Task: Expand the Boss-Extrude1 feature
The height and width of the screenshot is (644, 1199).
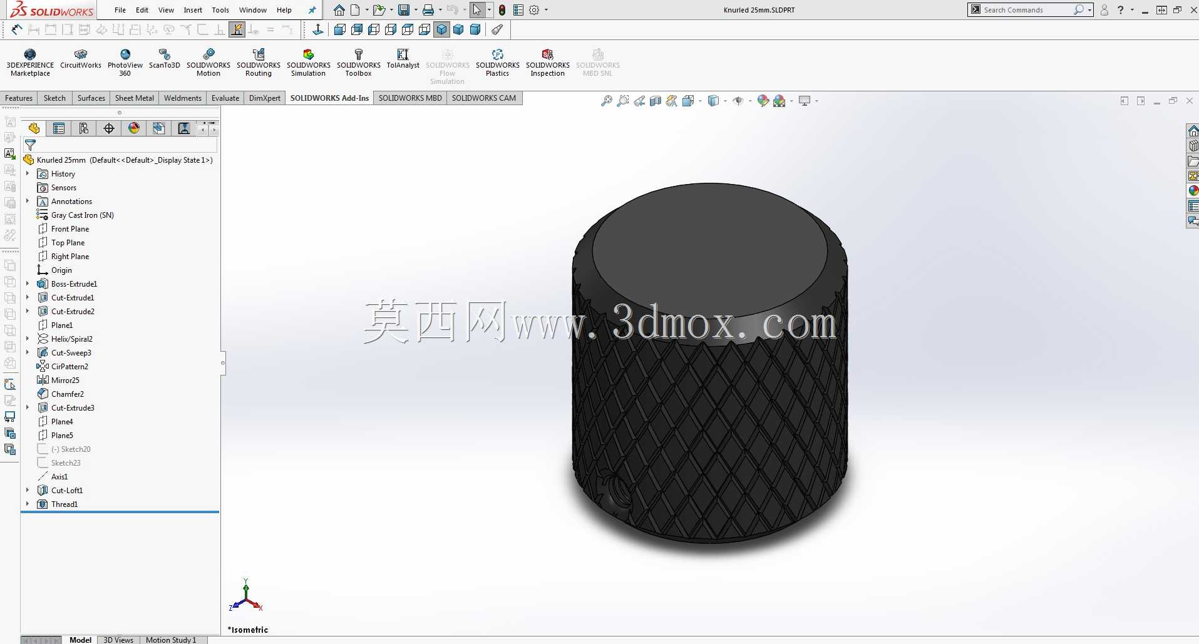Action: click(28, 284)
